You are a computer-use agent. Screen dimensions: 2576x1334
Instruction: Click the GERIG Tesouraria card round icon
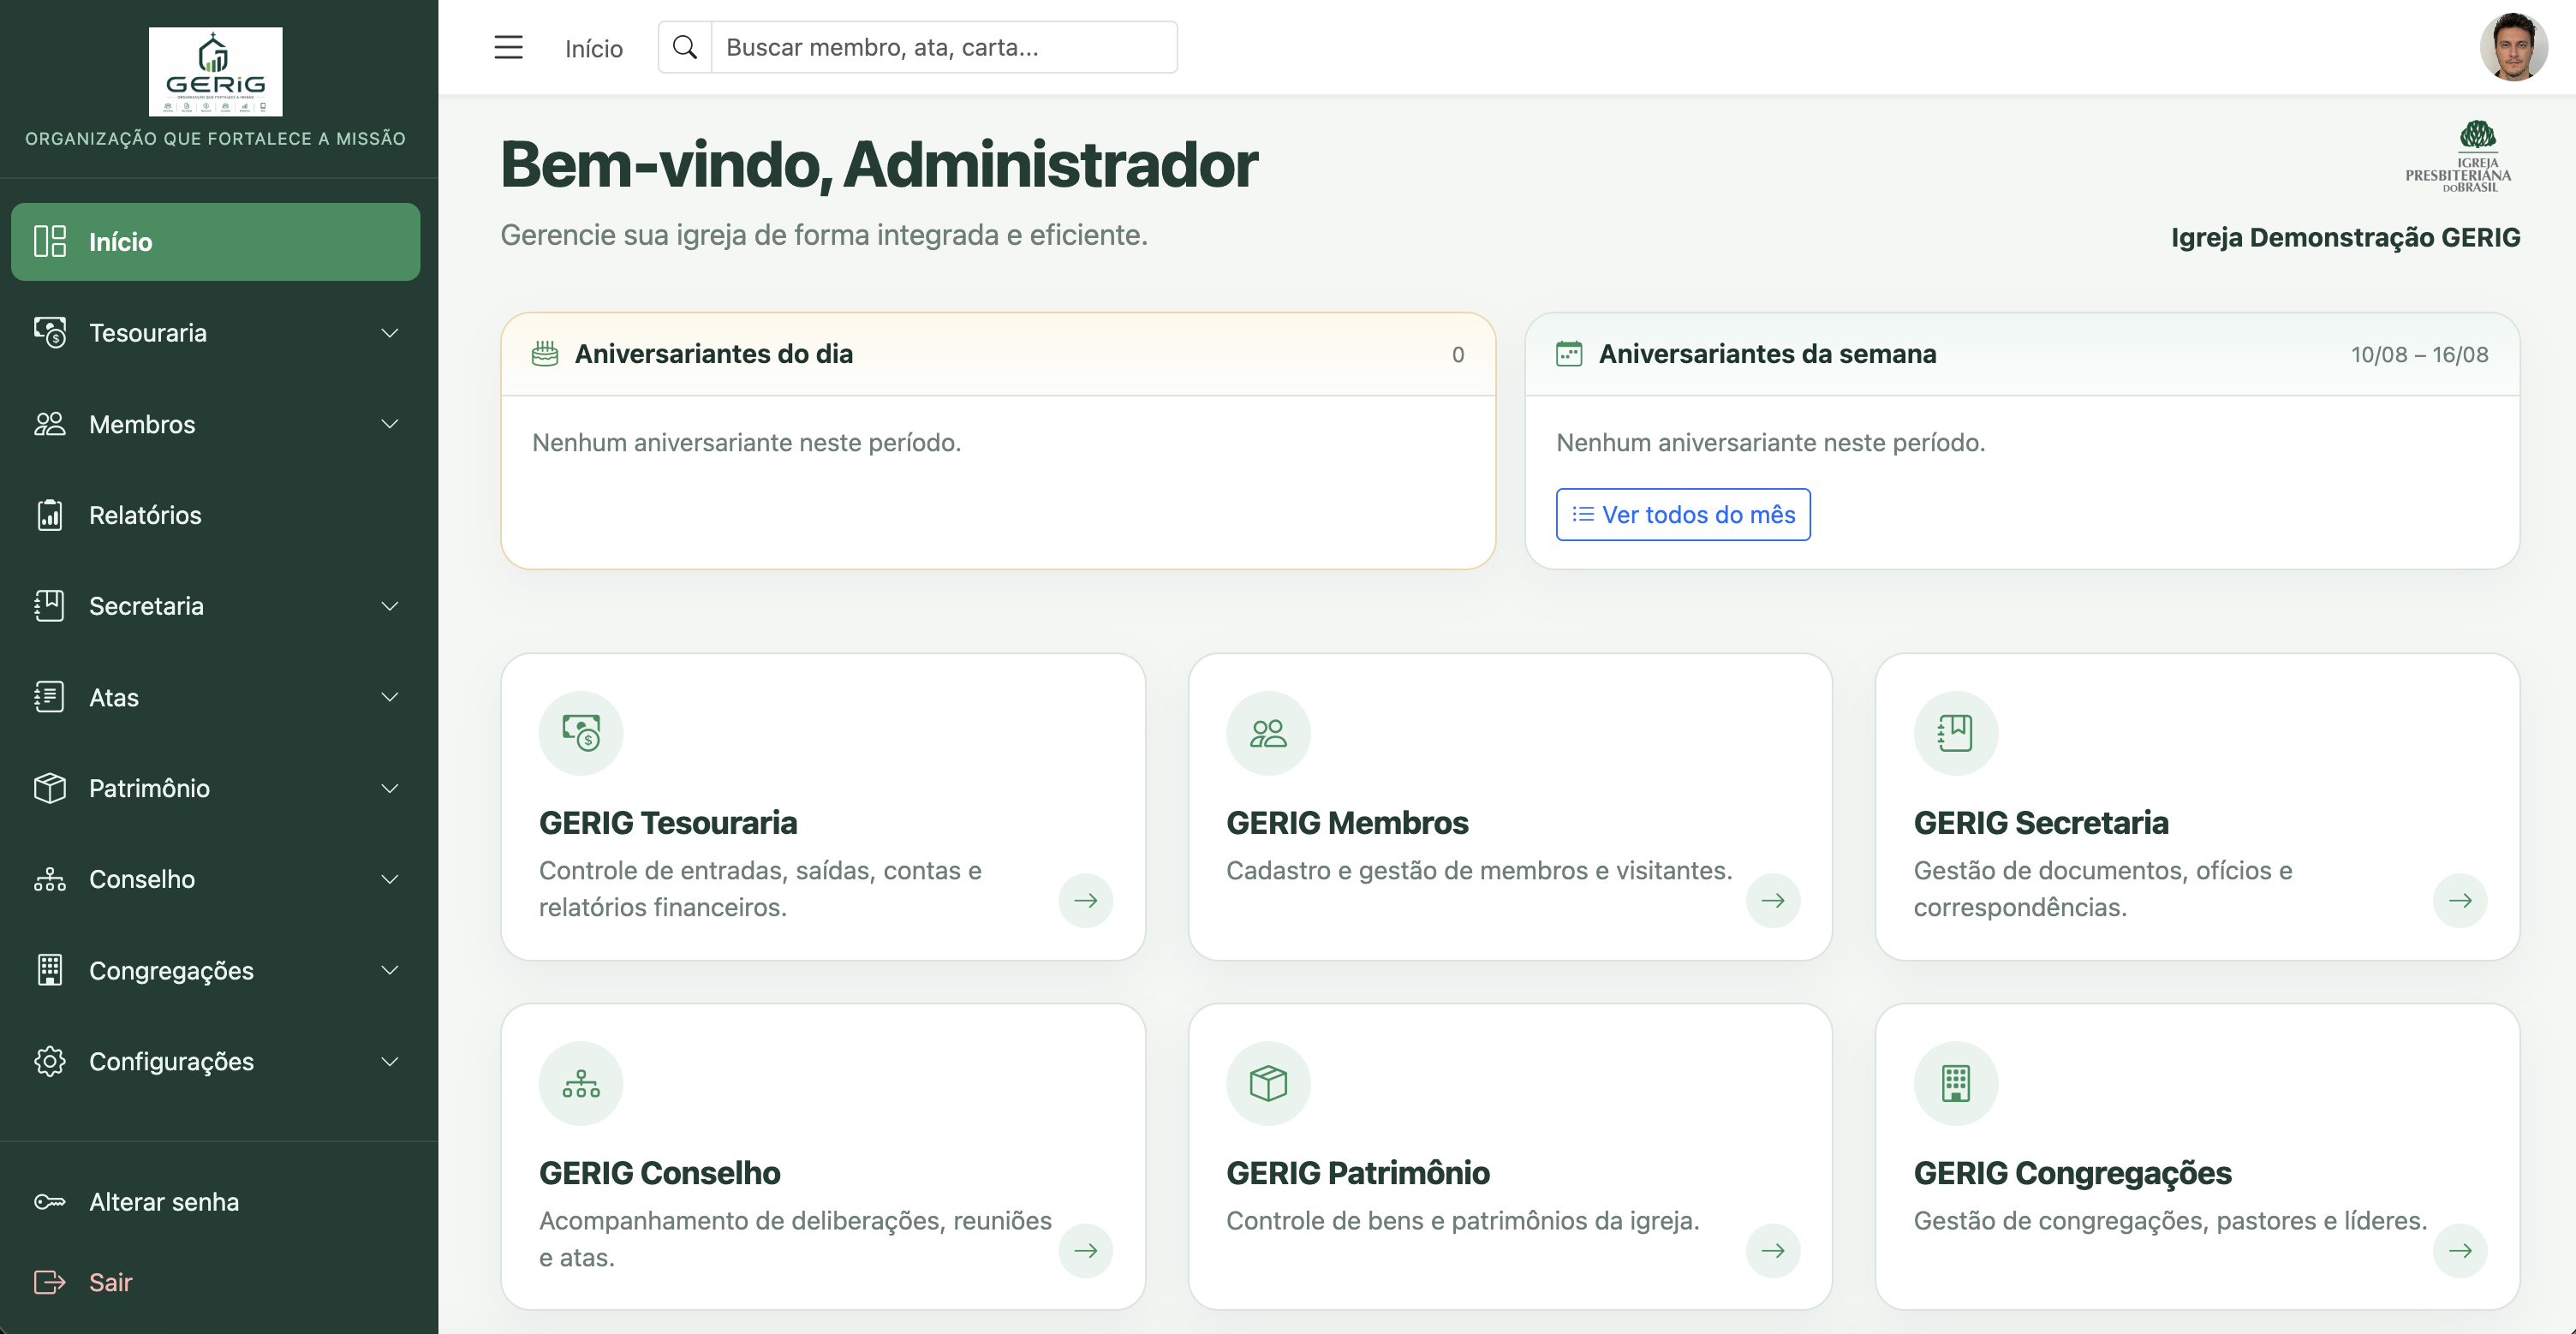pos(581,733)
